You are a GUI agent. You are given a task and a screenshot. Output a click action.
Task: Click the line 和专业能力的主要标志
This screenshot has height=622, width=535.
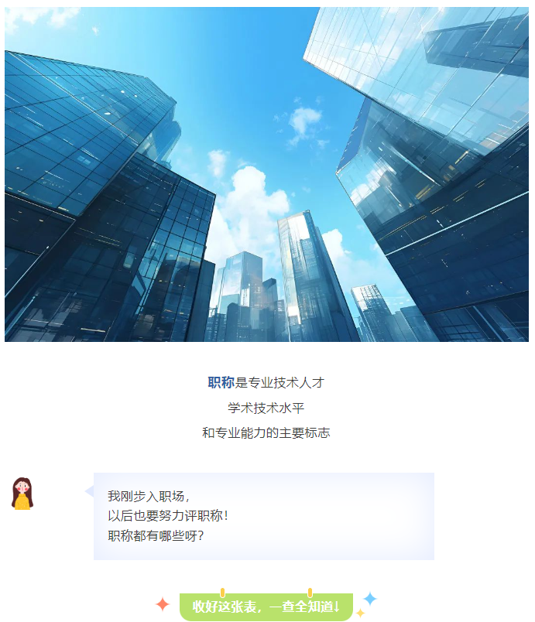coord(266,432)
